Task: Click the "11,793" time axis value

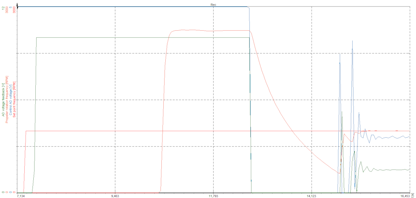Action: point(213,196)
